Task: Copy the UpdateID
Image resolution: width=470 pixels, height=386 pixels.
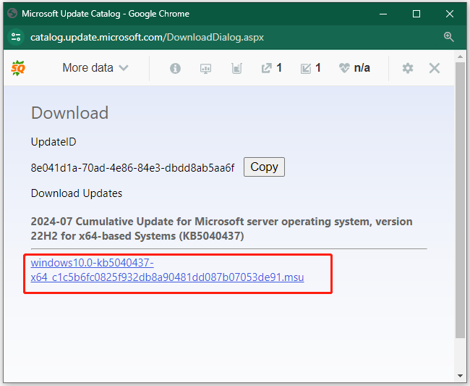Action: click(x=264, y=167)
